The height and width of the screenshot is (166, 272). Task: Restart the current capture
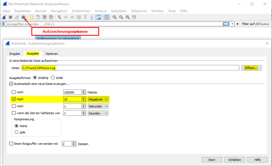[x=17, y=17]
